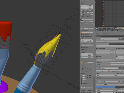
Task: Toggle the Faces overlay checkbox
Action: [x=81, y=75]
